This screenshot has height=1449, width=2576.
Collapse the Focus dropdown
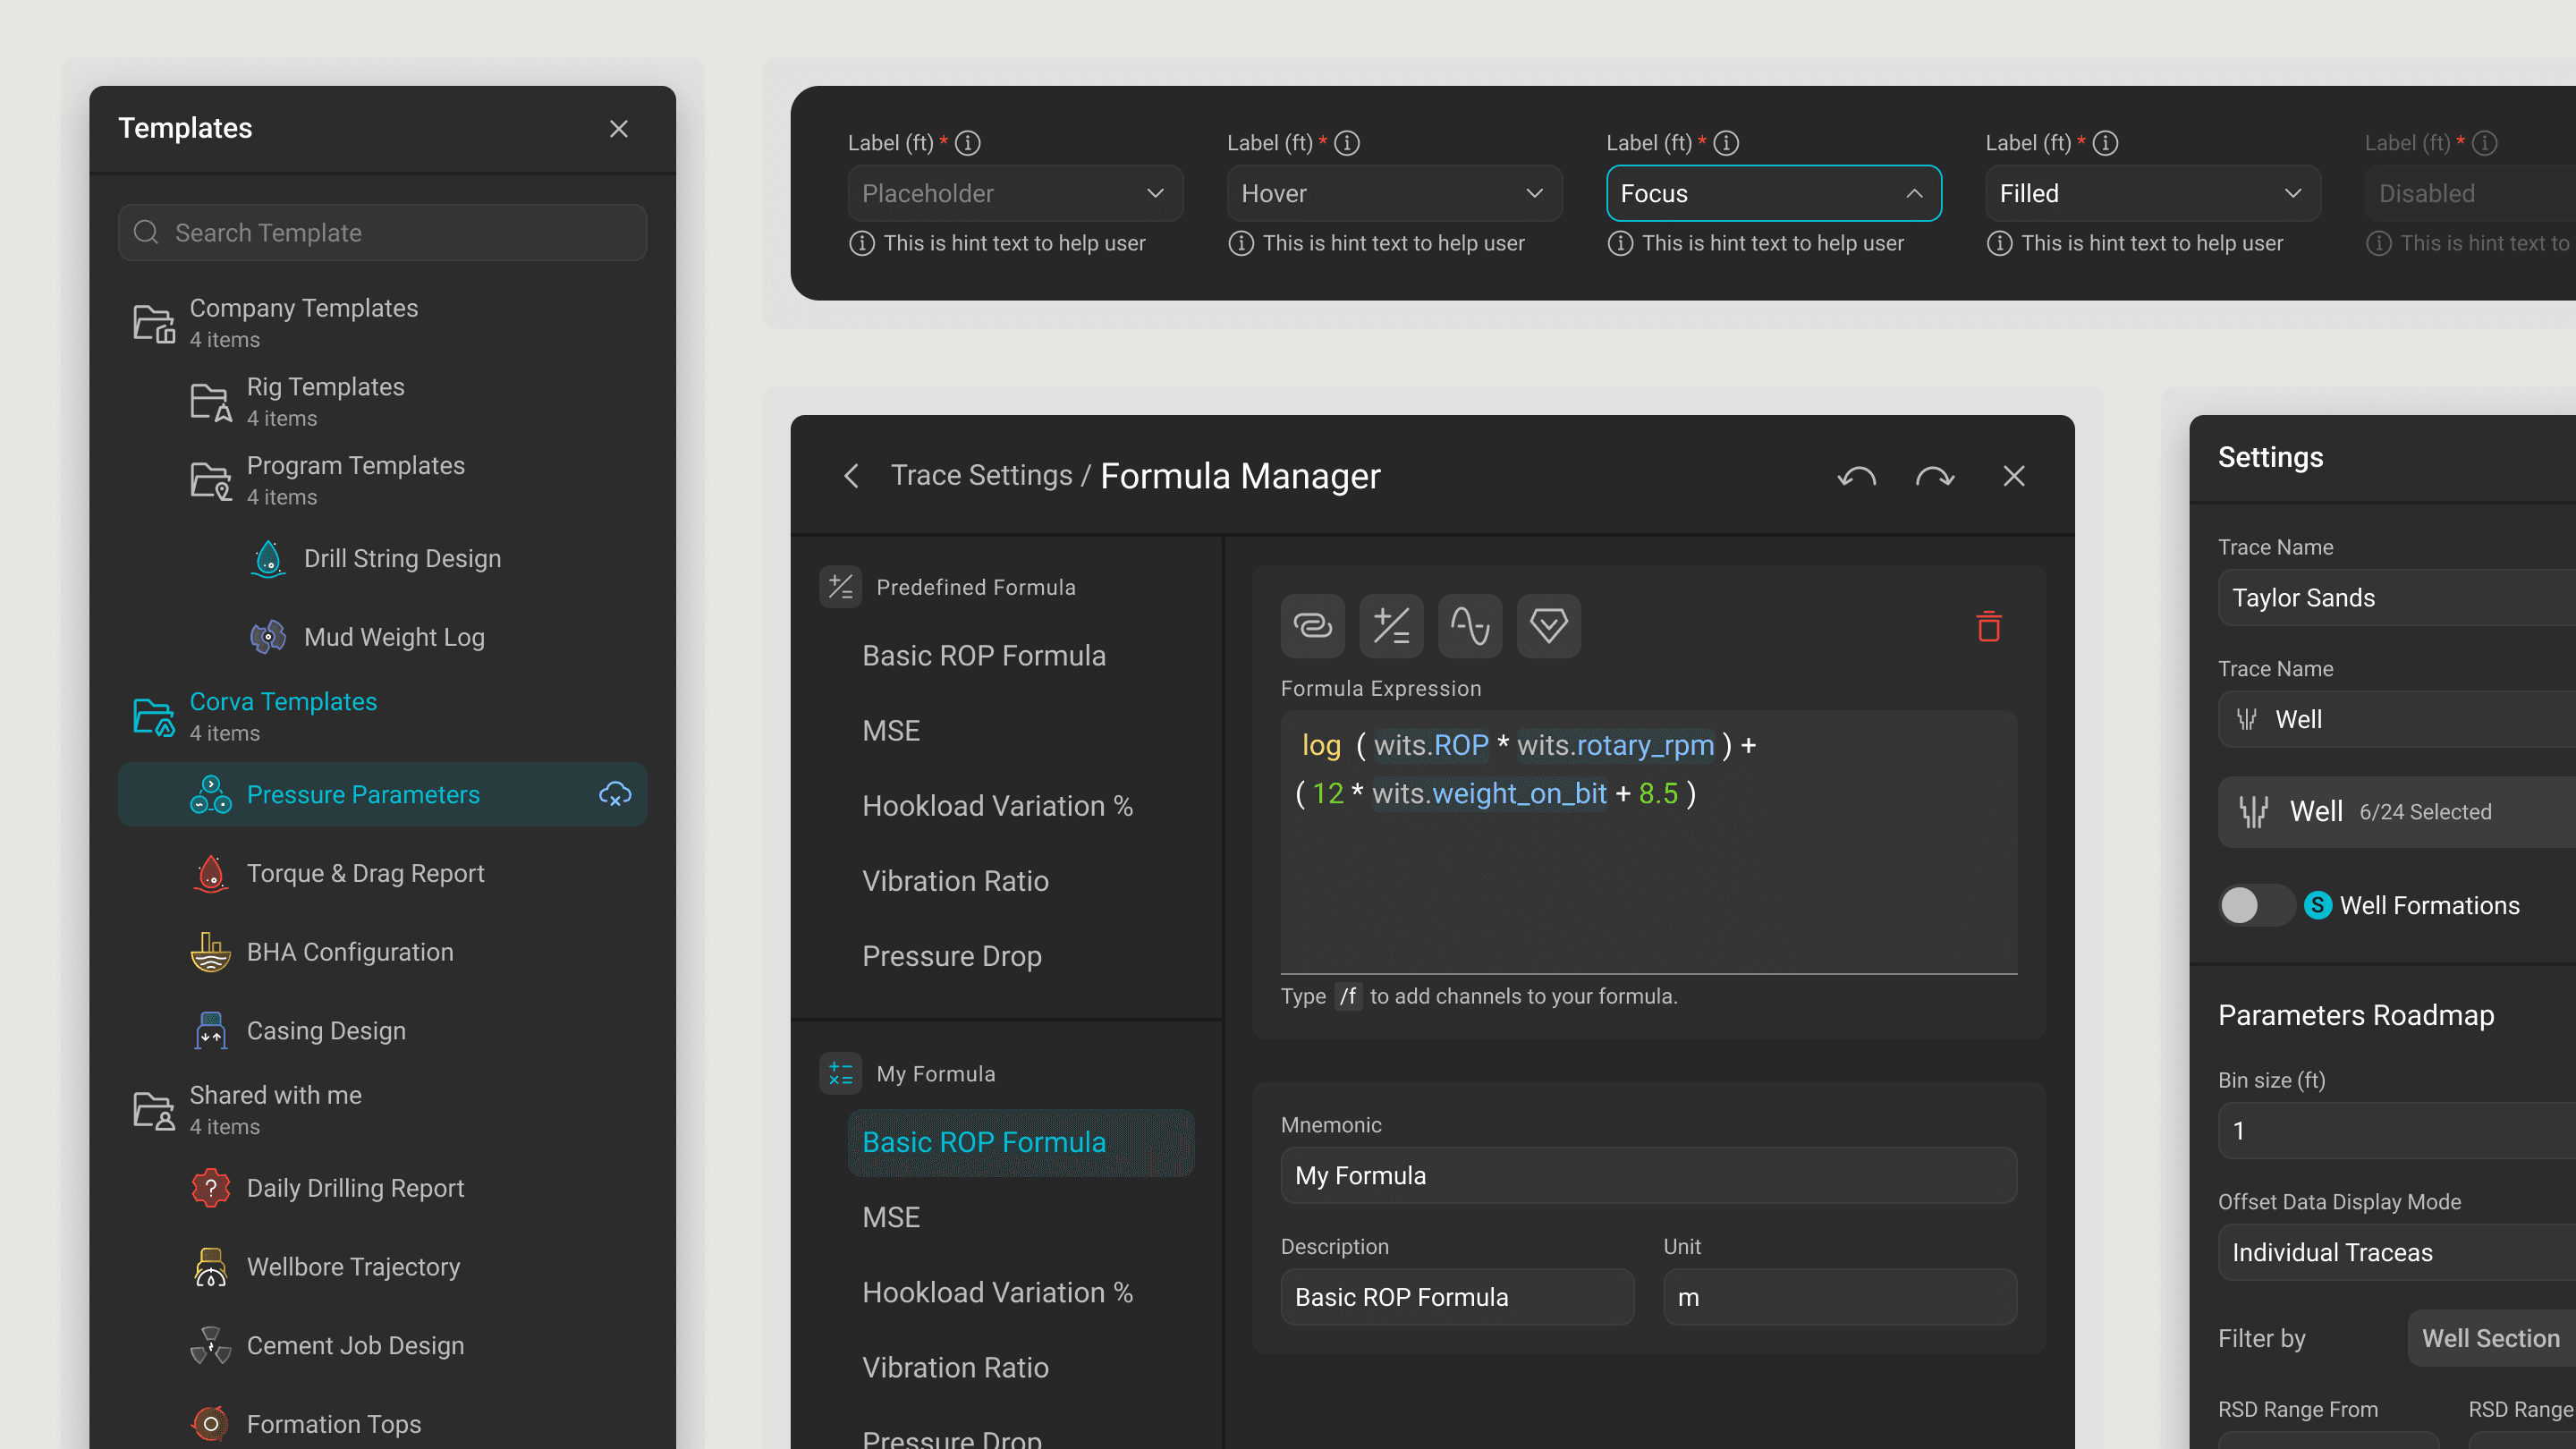(1774, 193)
